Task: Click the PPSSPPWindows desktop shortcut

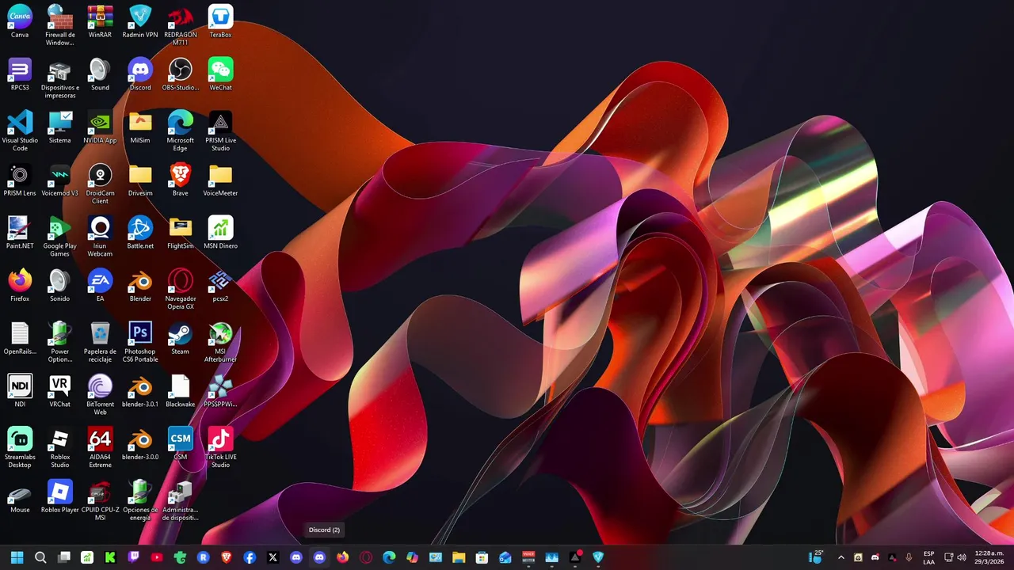Action: click(220, 391)
